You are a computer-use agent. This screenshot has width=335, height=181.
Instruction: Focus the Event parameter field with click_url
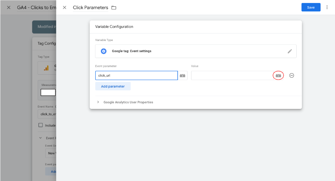pos(136,75)
